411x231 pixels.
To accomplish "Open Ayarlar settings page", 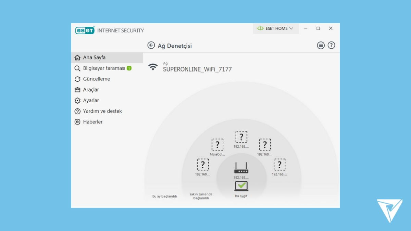I will point(91,100).
